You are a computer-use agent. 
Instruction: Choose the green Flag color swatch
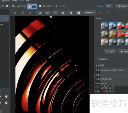pos(113,91)
